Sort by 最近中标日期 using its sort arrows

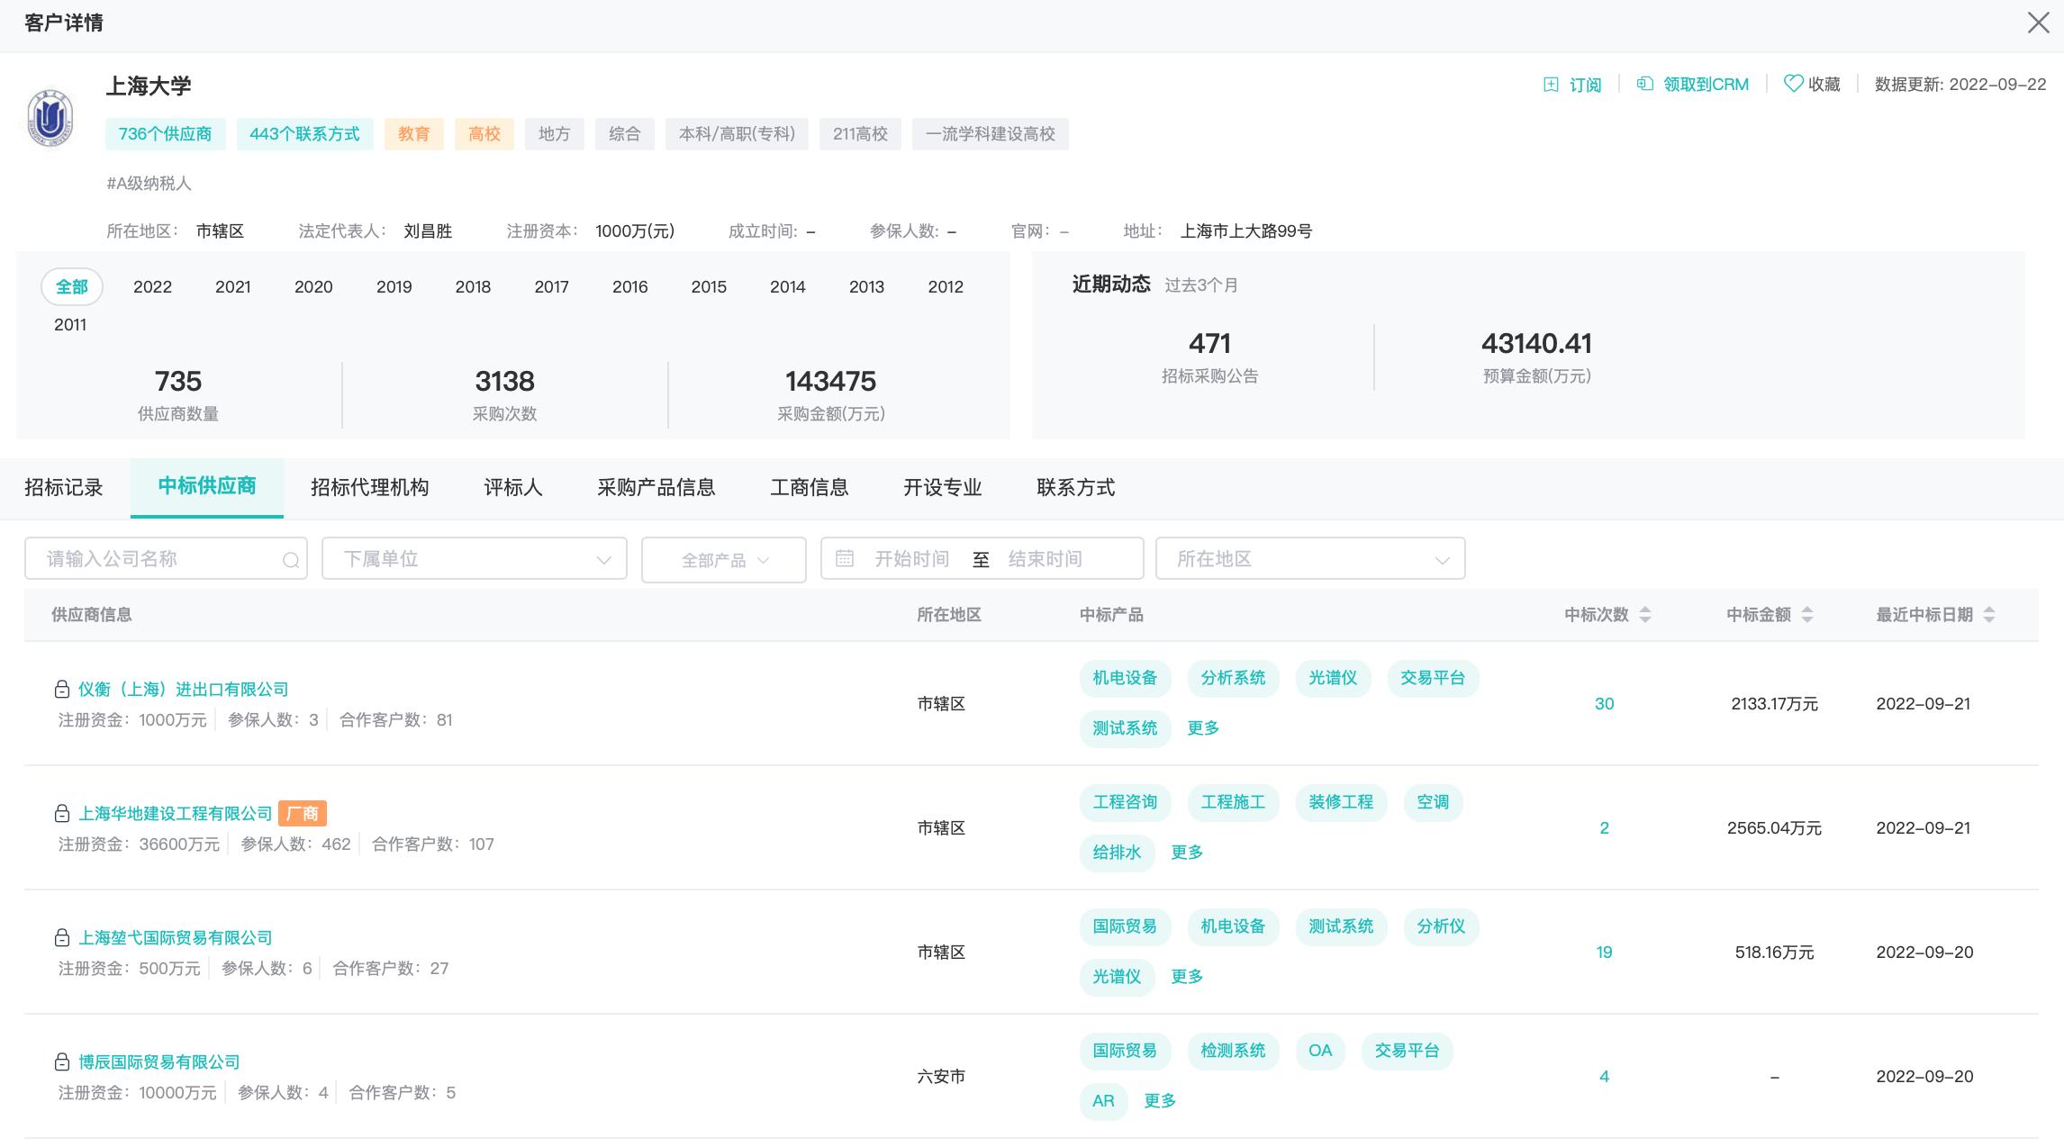pyautogui.click(x=1989, y=615)
